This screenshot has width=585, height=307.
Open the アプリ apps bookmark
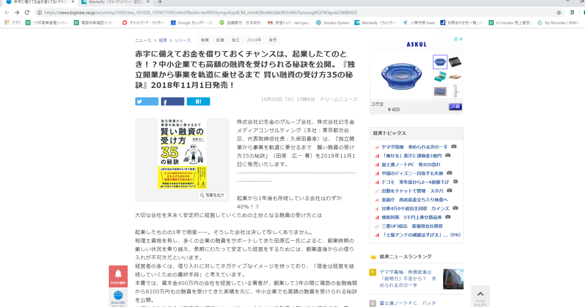[13, 22]
